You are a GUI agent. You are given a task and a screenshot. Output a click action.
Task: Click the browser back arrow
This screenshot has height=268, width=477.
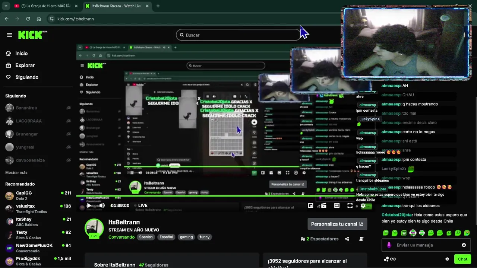pyautogui.click(x=7, y=19)
